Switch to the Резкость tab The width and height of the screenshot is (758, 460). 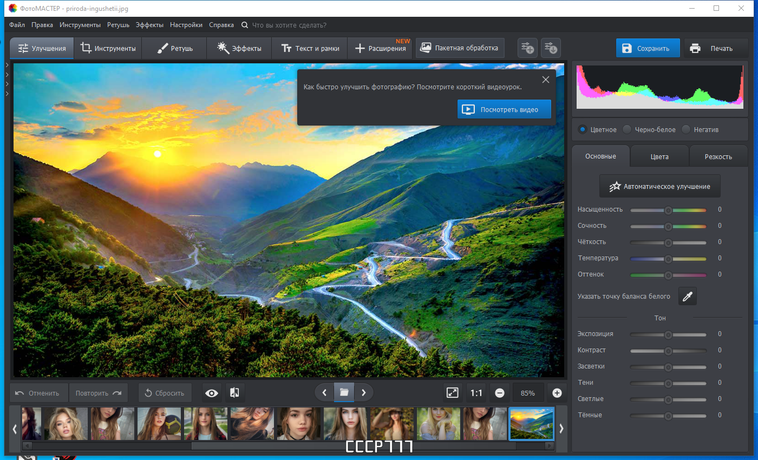(718, 156)
